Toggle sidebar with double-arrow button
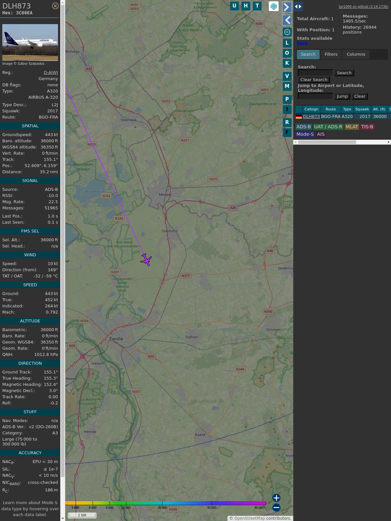The height and width of the screenshot is (521, 391). [x=298, y=7]
